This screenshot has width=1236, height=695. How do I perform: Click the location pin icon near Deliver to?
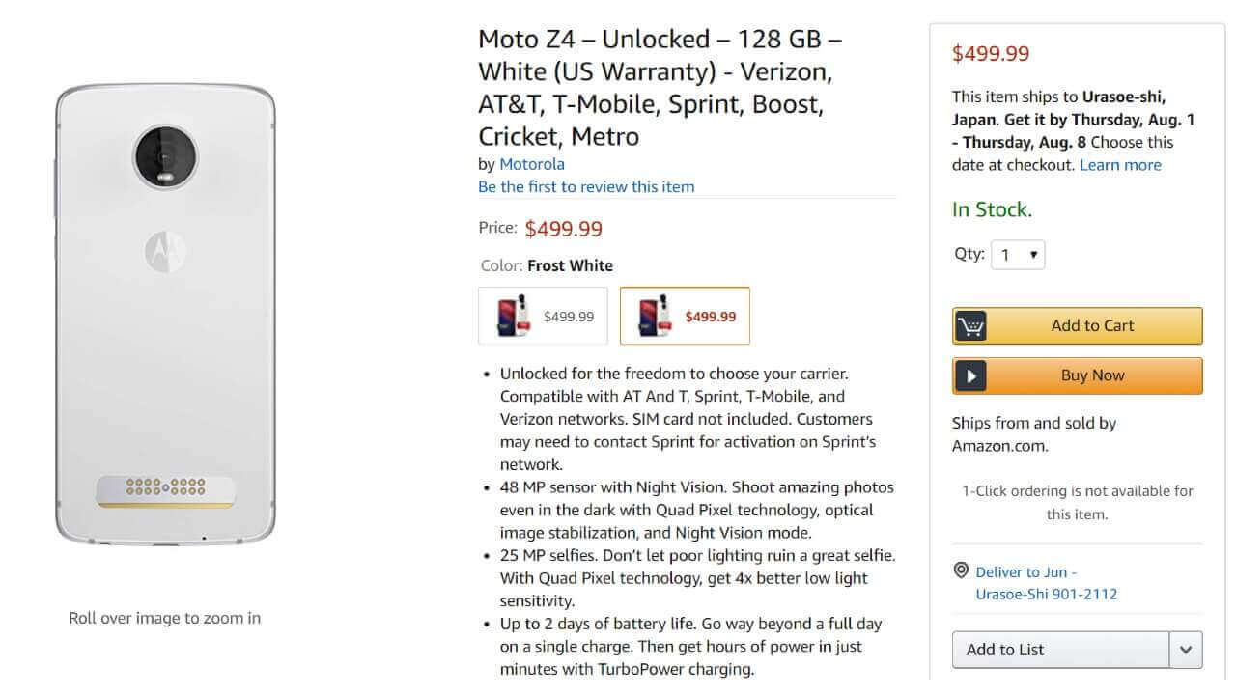tap(961, 570)
